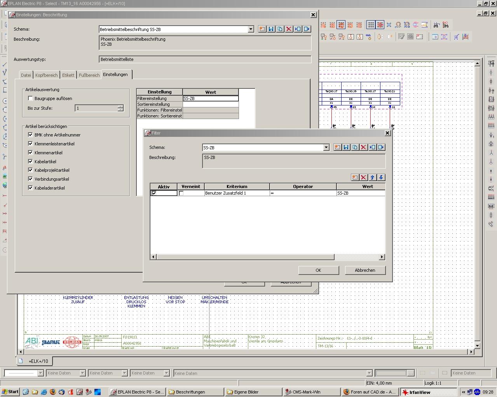This screenshot has width=497, height=397.
Task: Click Abbrechen in Filter dialog
Action: coord(365,270)
